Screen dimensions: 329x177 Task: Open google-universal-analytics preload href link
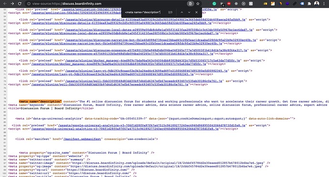(152, 125)
